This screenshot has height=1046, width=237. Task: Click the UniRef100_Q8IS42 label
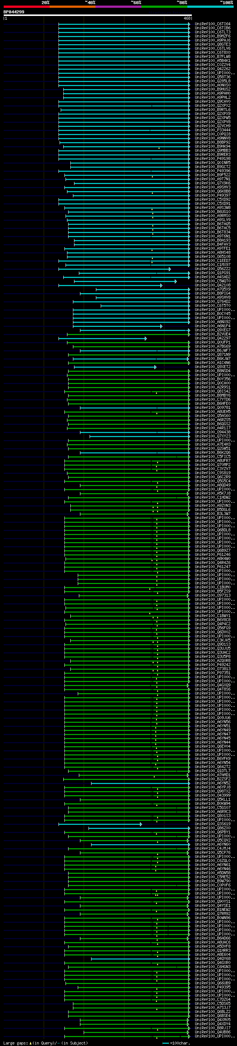coord(212,391)
